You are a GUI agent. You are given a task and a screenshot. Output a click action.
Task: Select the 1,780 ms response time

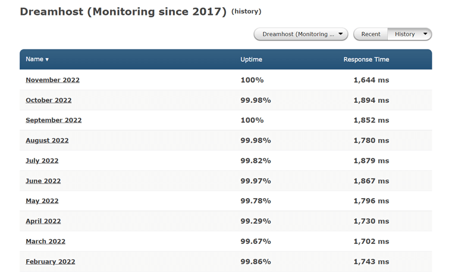pyautogui.click(x=371, y=140)
